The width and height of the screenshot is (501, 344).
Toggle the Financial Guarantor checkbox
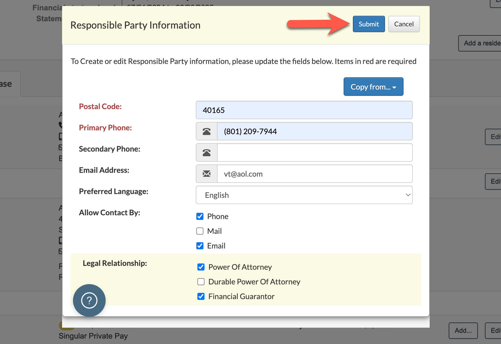coord(201,296)
